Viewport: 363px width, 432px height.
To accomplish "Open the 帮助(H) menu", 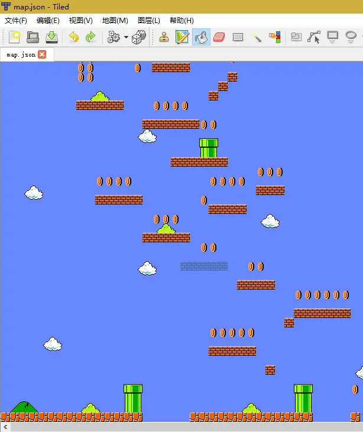I will coord(181,21).
